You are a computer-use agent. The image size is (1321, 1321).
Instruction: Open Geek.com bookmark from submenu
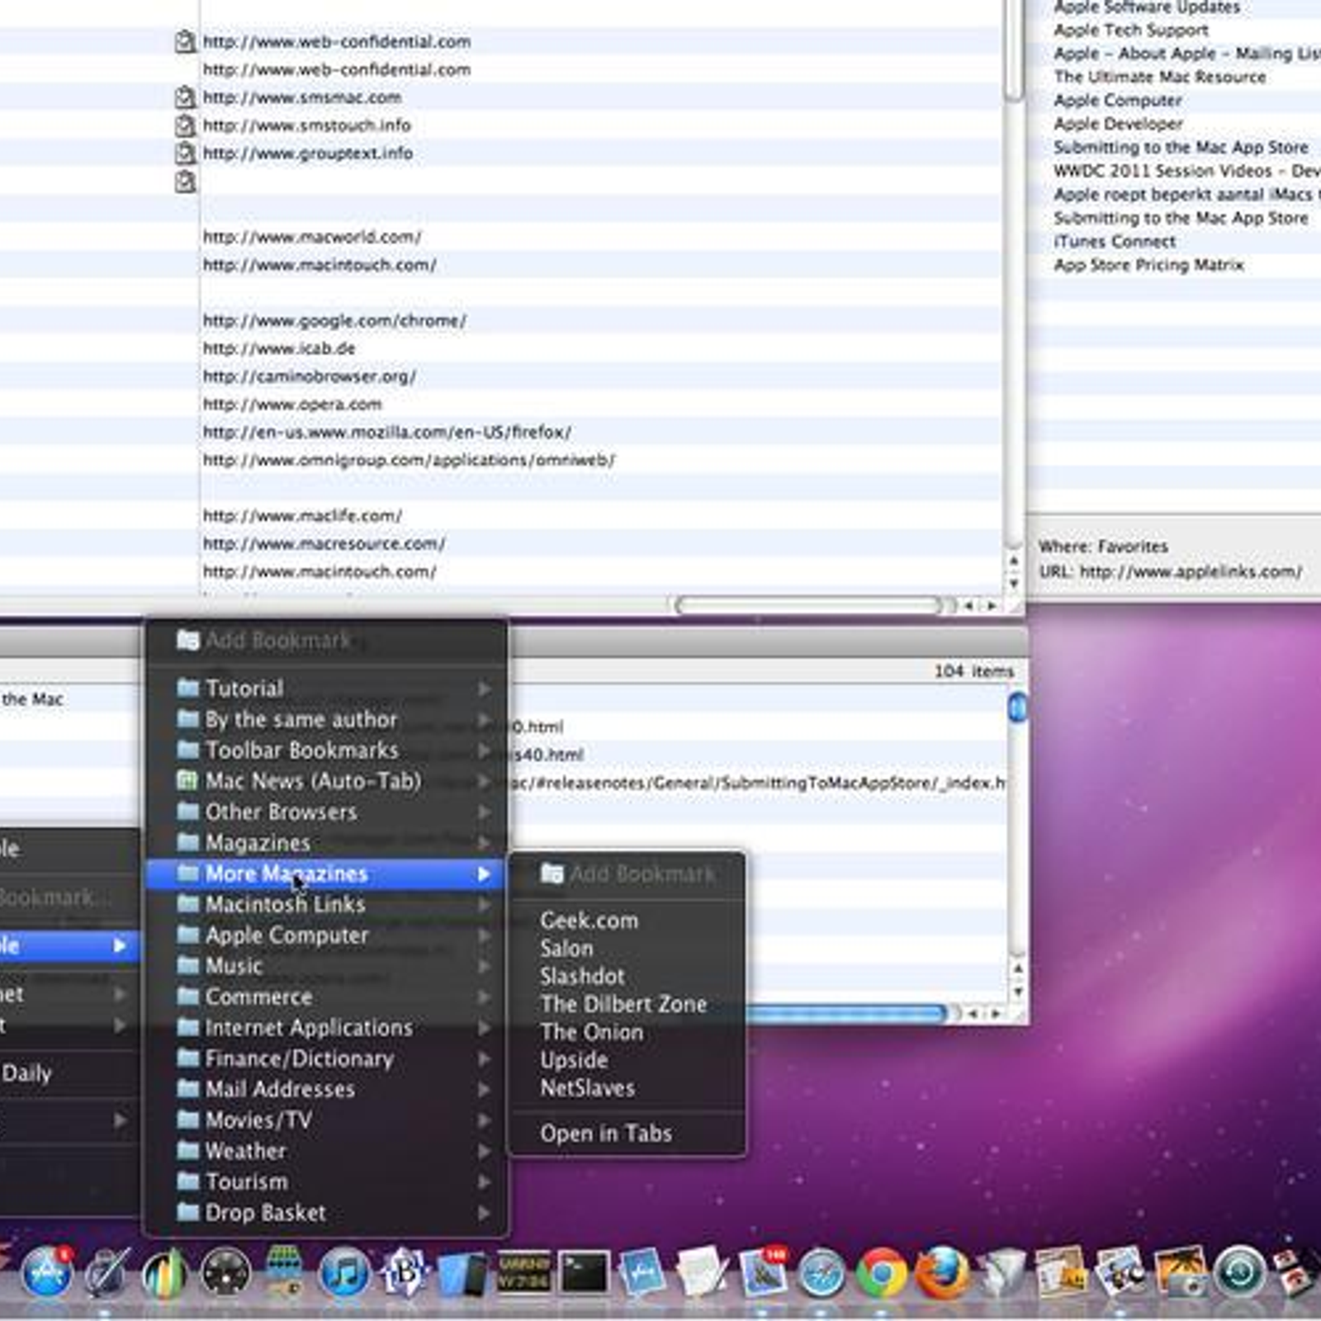click(627, 921)
